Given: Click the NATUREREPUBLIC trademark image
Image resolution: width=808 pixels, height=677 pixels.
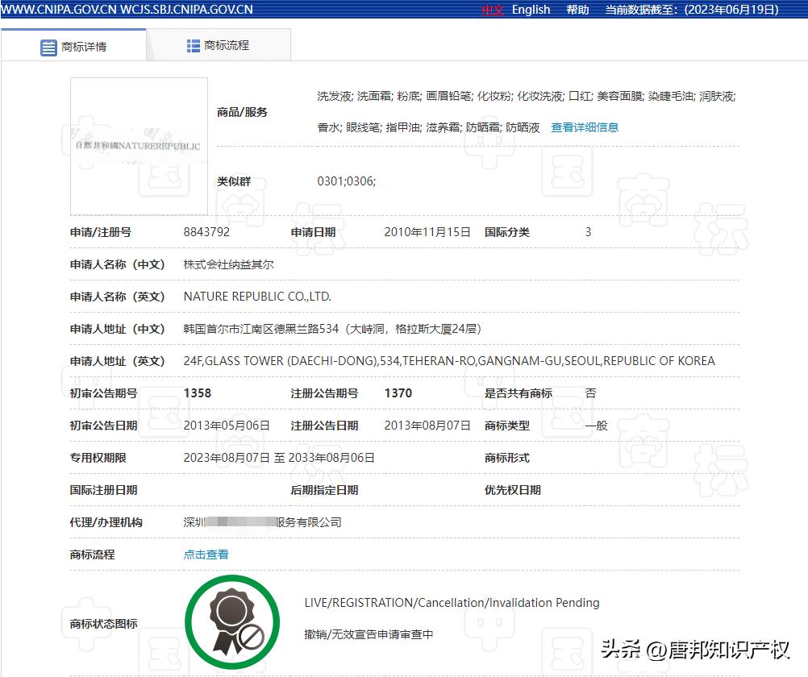Looking at the screenshot, I should click(139, 145).
